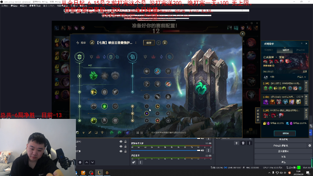
Task: Tick the checkbox at rune editor bottom
Action: click(149, 133)
